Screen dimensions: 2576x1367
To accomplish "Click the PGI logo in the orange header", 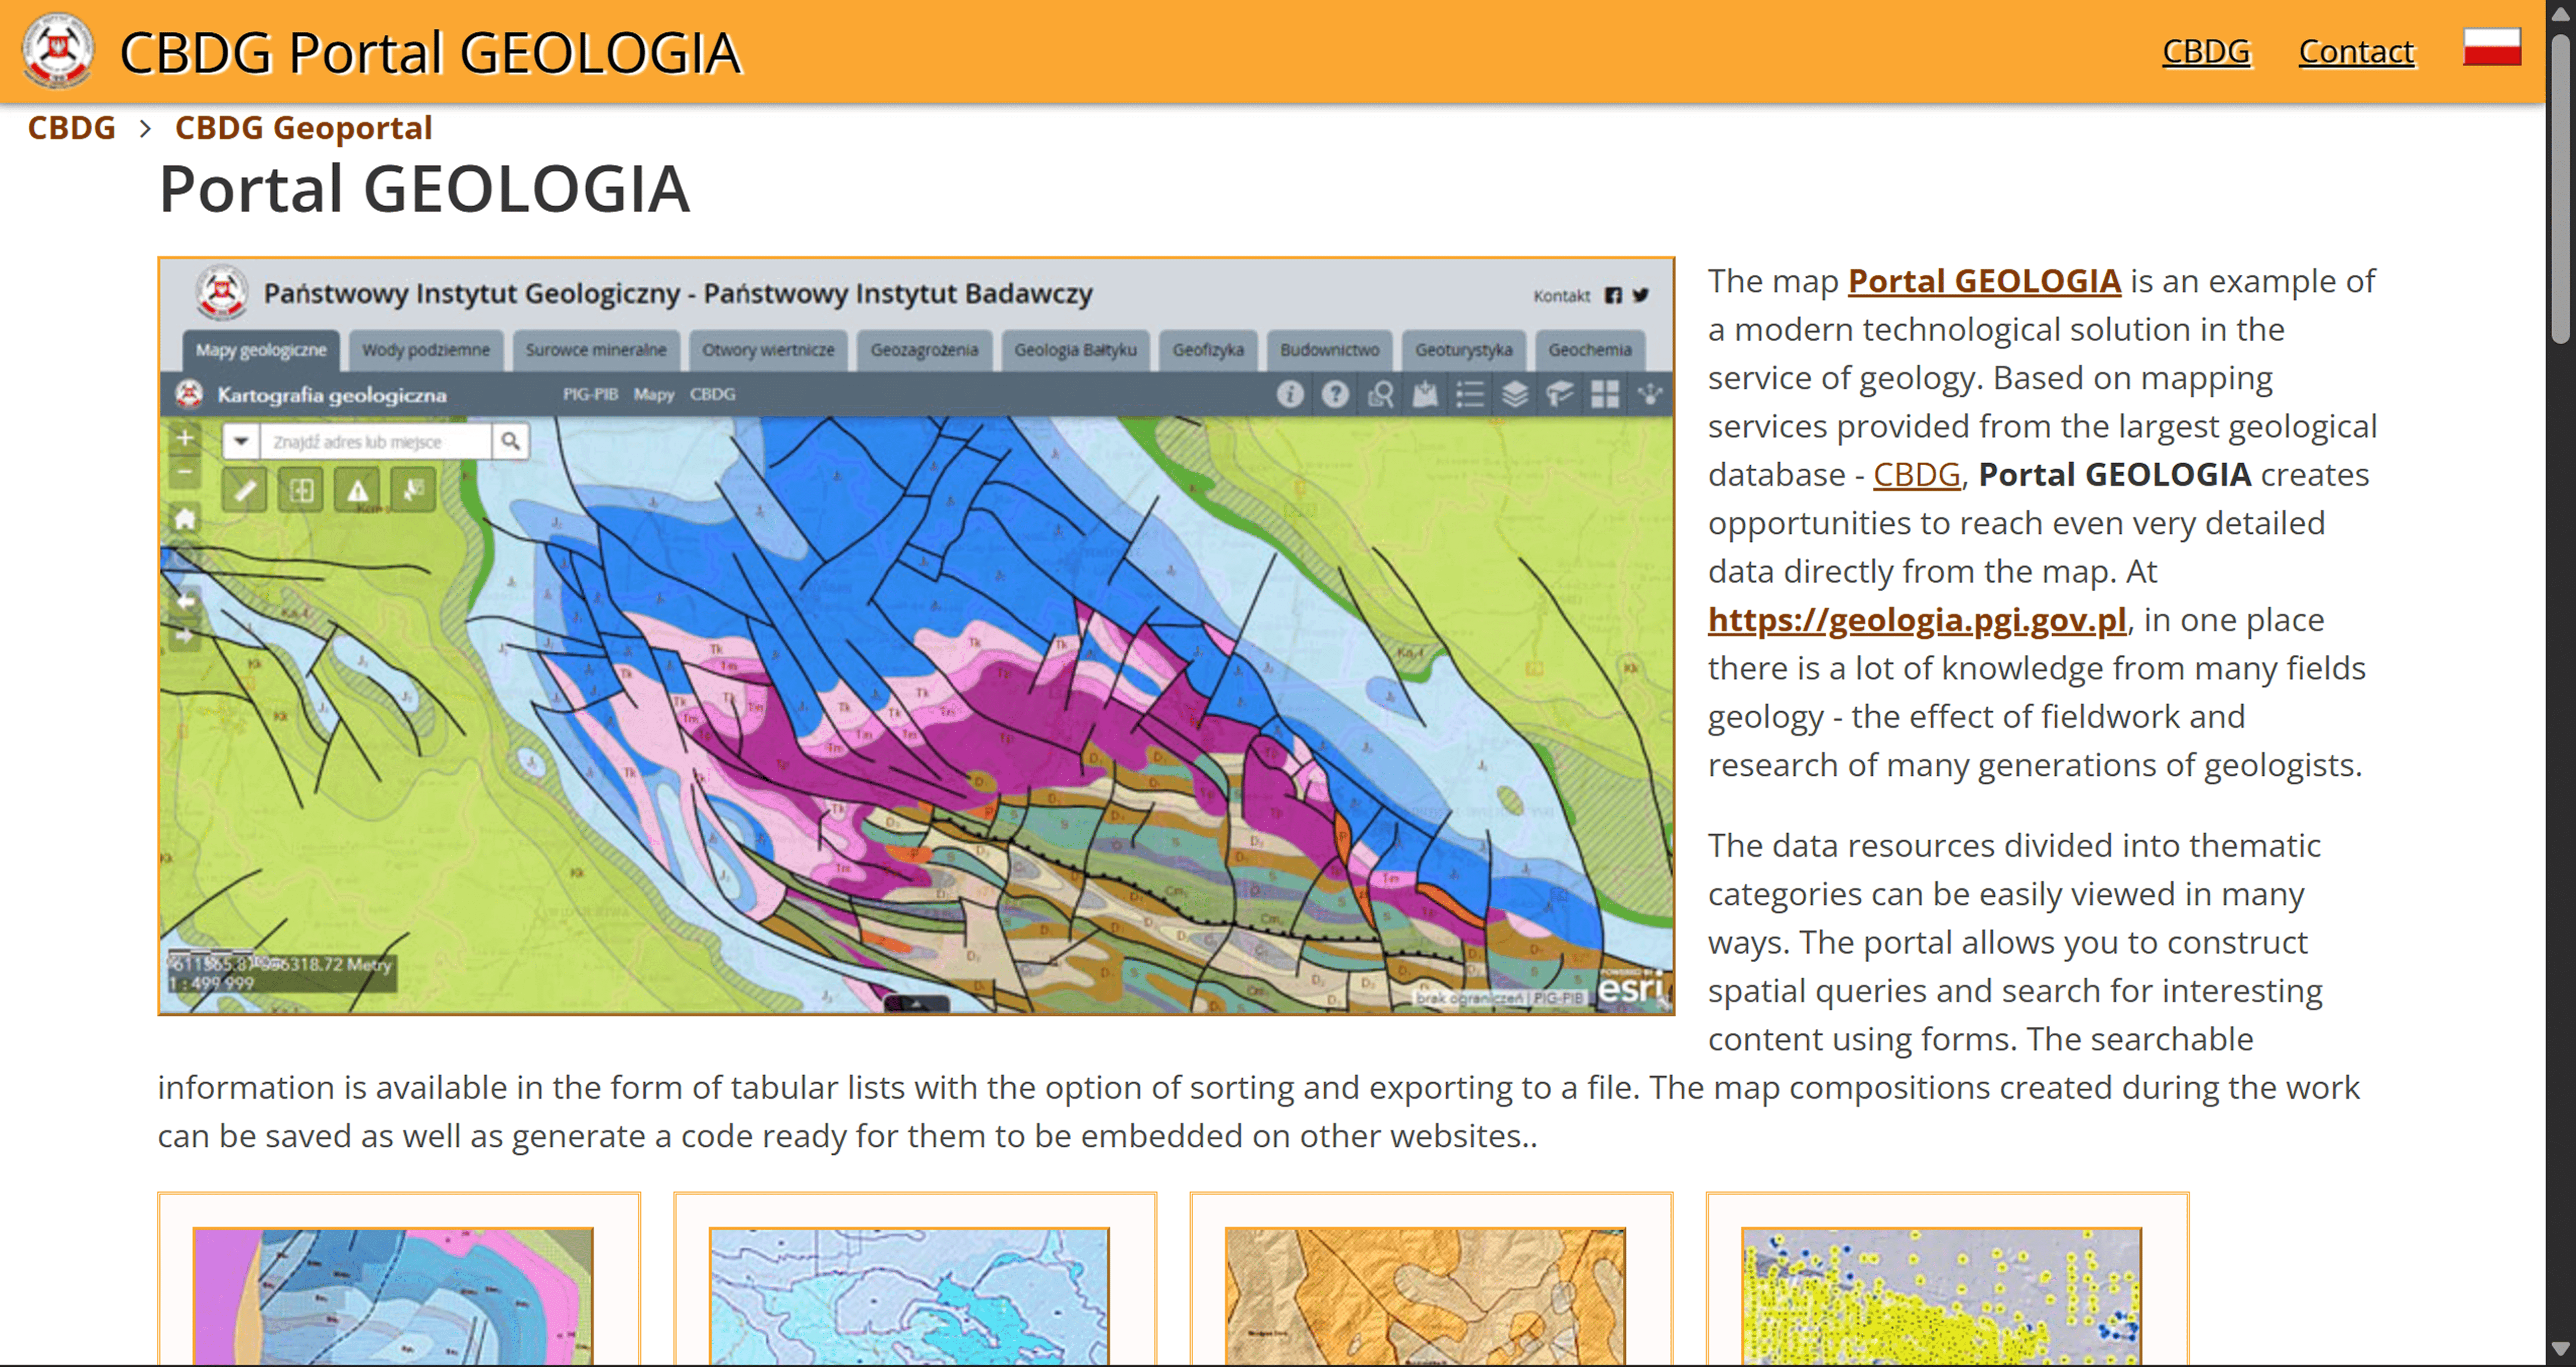I will 58,50.
